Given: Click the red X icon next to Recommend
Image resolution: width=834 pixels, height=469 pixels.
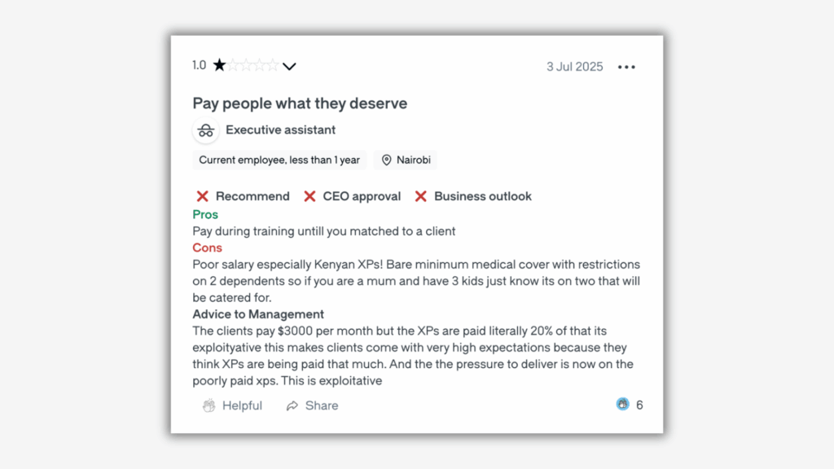Looking at the screenshot, I should [x=202, y=195].
